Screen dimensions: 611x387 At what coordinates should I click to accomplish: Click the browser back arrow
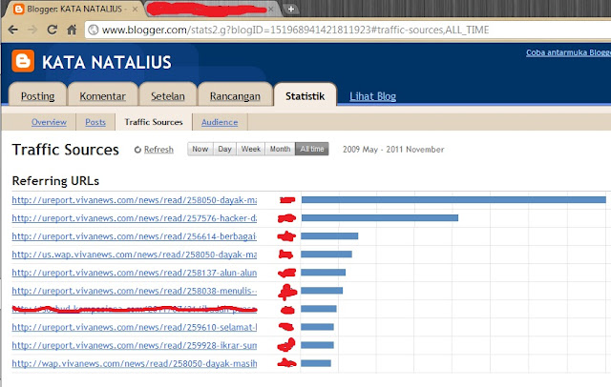(12, 30)
